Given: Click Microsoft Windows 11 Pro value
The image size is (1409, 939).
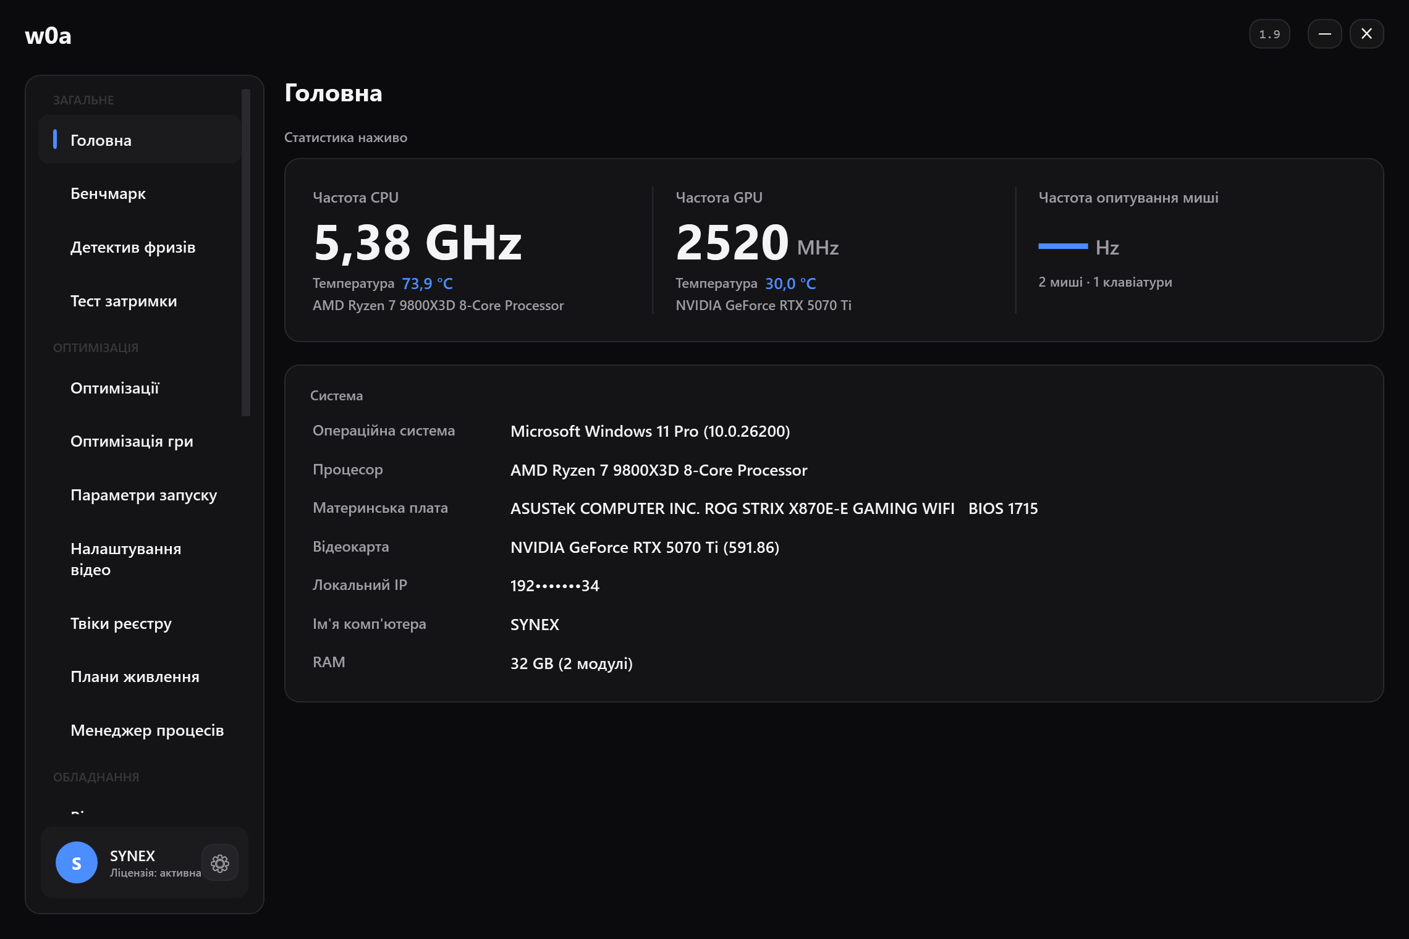Looking at the screenshot, I should point(650,431).
